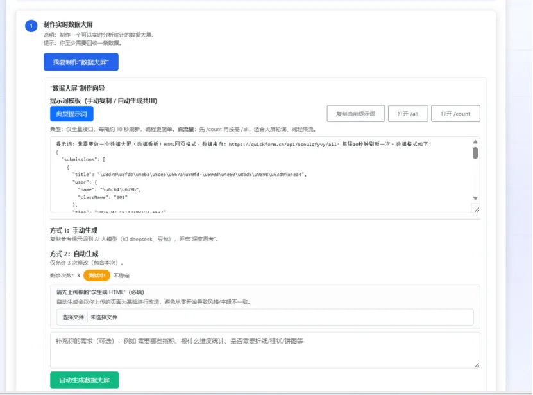Click the "submissions": [ line
The image size is (533, 395).
coord(83,159)
